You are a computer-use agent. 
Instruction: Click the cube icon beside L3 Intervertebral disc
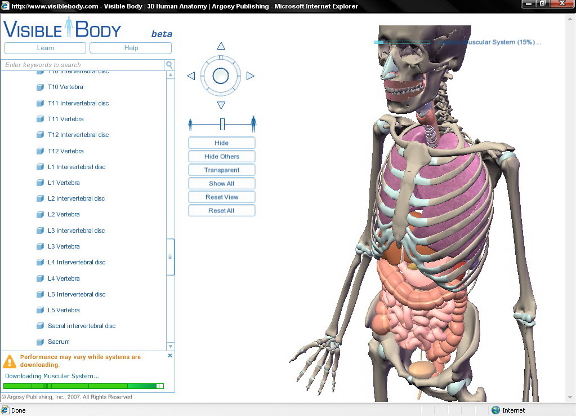pos(41,231)
